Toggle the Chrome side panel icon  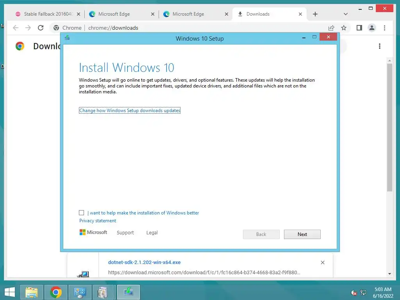(359, 28)
